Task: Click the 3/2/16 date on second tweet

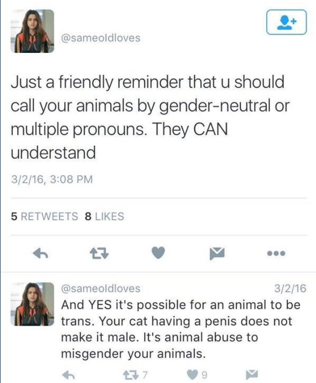Action: pyautogui.click(x=289, y=288)
